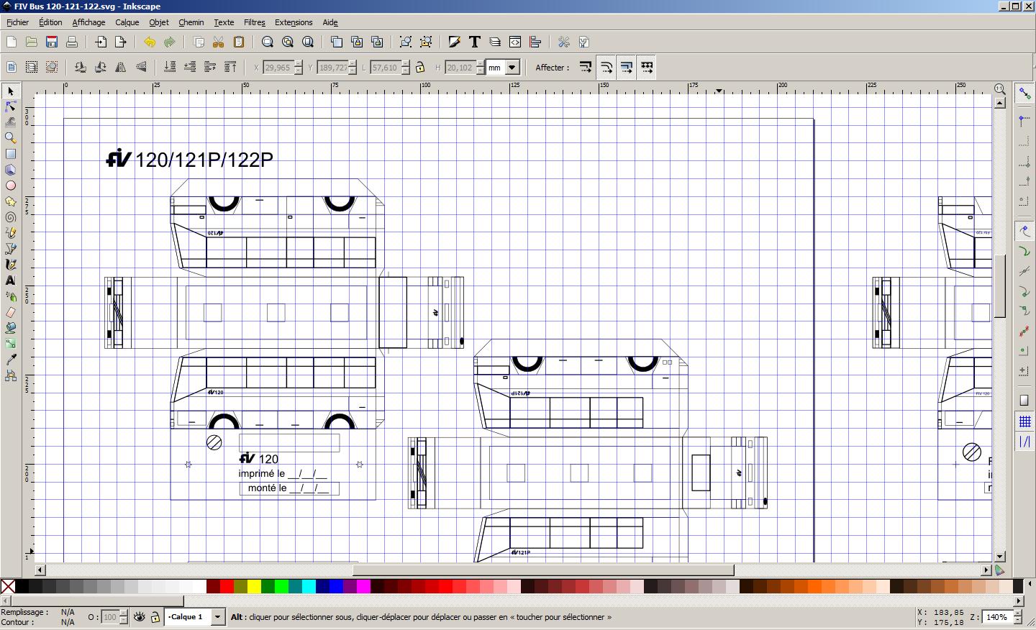Pick the Star and polygon tool
Image resolution: width=1036 pixels, height=630 pixels.
[11, 201]
